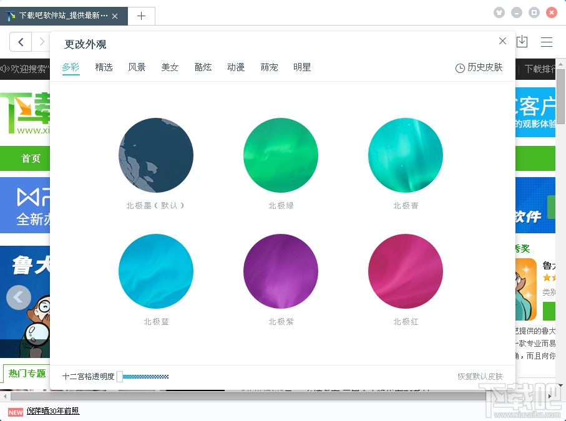Open a new tab with the plus icon

141,16
